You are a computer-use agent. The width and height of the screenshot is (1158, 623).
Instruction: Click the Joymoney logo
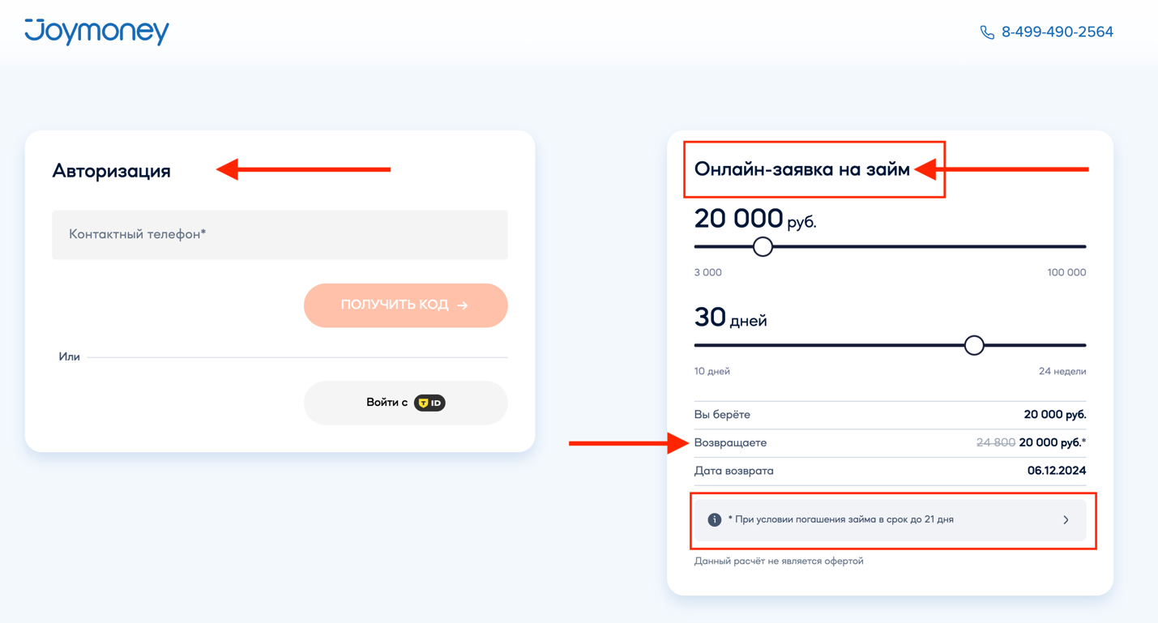(96, 31)
